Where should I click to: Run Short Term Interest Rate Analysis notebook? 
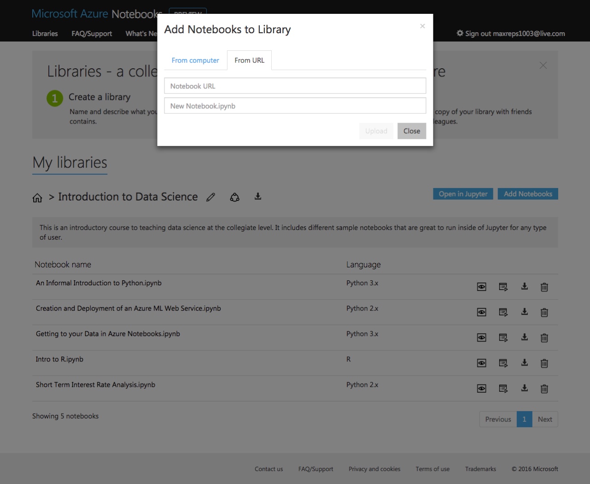click(x=503, y=389)
